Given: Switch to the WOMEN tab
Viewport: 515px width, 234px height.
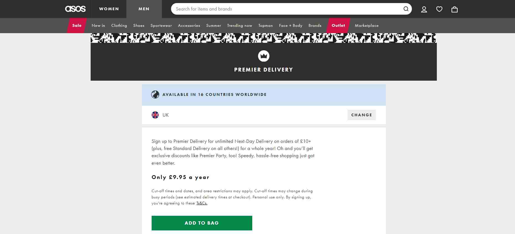Looking at the screenshot, I should click(x=109, y=9).
